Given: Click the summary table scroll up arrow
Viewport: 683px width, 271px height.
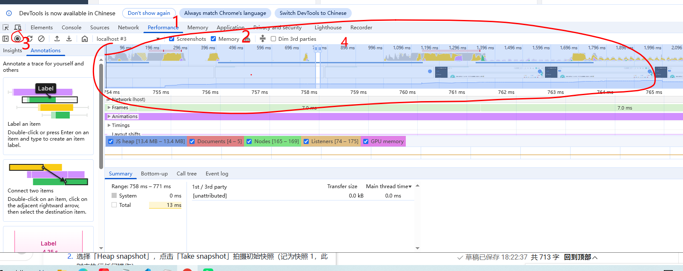Looking at the screenshot, I should (x=417, y=186).
